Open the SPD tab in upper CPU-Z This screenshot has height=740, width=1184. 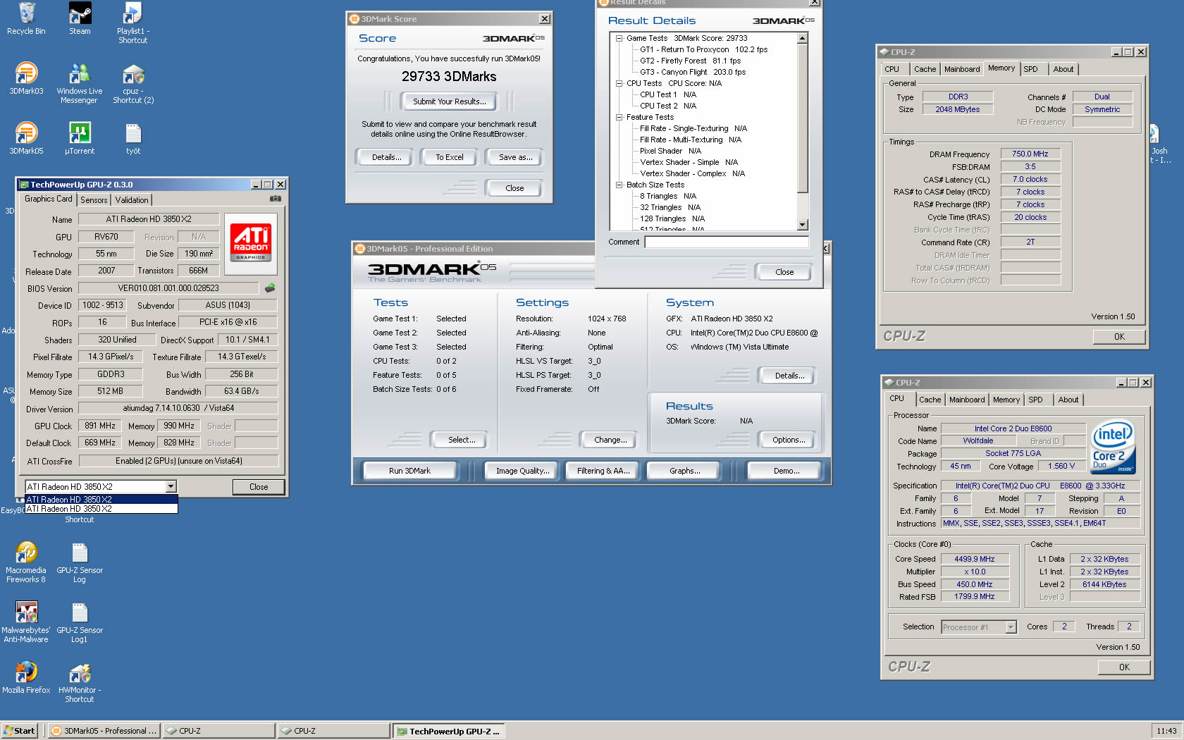pyautogui.click(x=1030, y=69)
